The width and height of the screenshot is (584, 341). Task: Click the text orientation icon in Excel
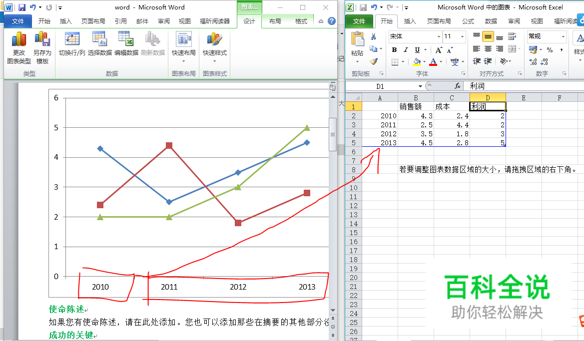(504, 61)
